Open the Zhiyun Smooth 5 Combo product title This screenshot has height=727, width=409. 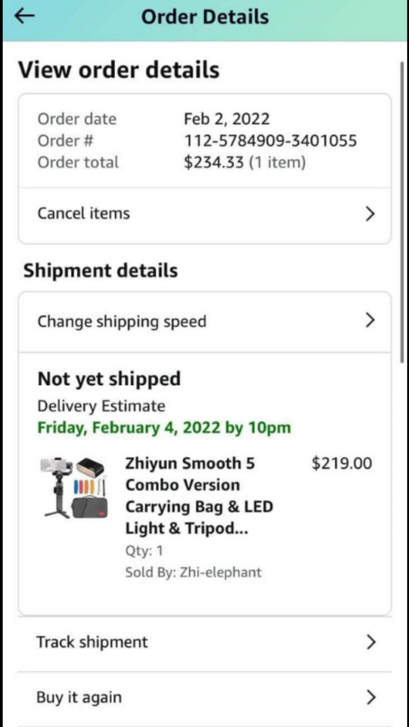point(199,496)
